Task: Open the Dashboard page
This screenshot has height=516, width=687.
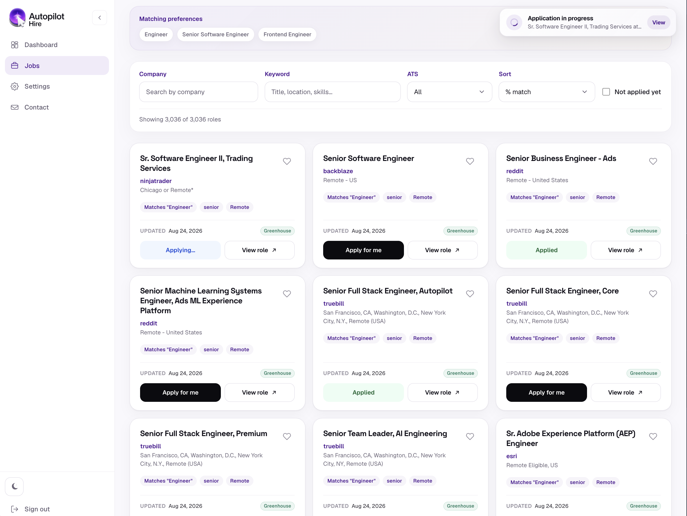Action: (x=57, y=45)
